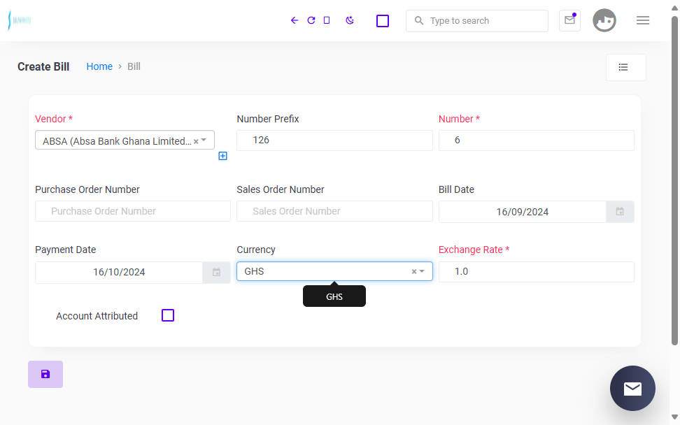Viewport: 680px width, 425px height.
Task: Click the scrollbar down arrow
Action: coord(674,417)
